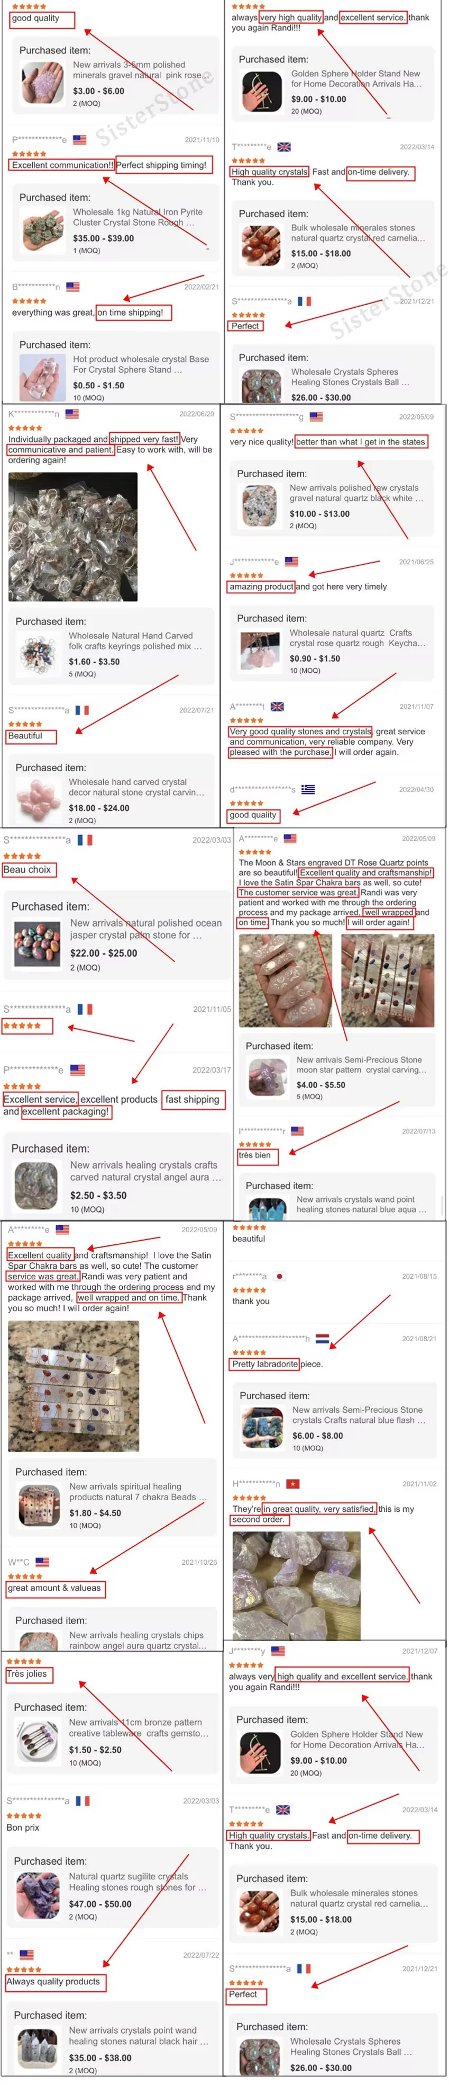Click the Japan flag beside the "thank you" review
Image resolution: width=449 pixels, height=2085 pixels.
coord(279,1276)
